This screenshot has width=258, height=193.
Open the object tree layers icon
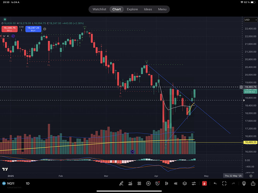coord(185,184)
